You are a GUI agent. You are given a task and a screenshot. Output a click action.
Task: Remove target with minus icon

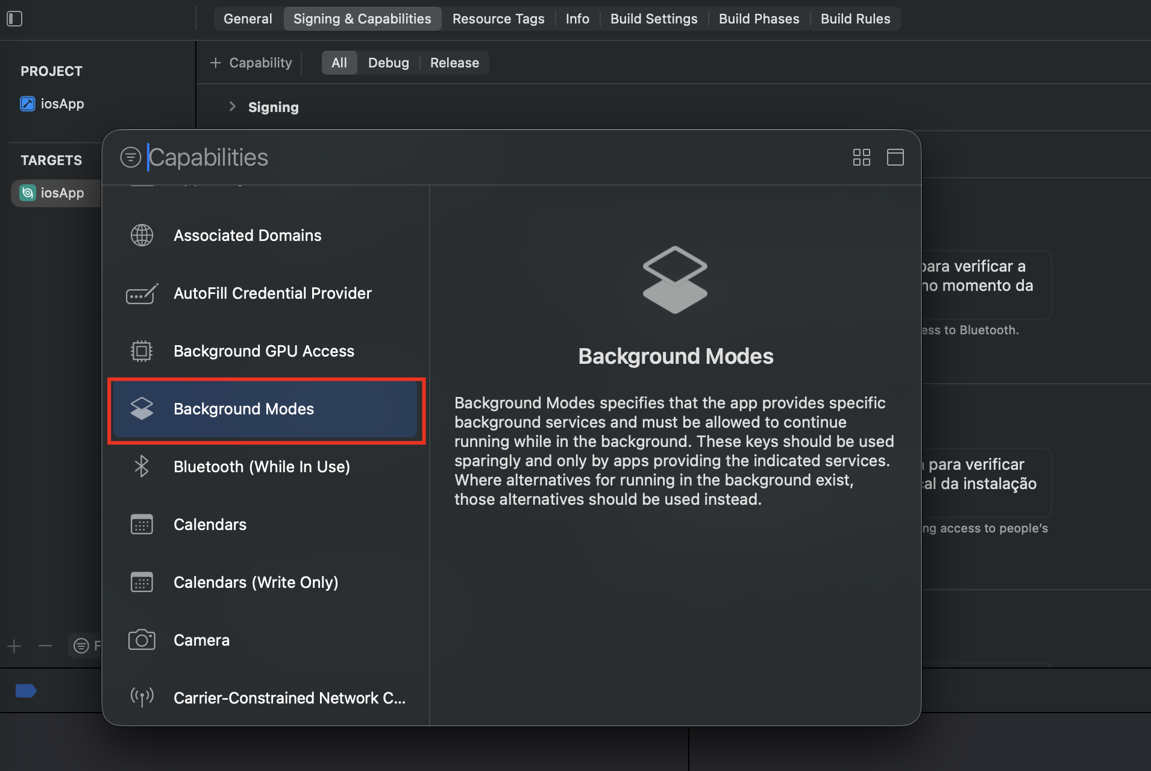point(45,646)
